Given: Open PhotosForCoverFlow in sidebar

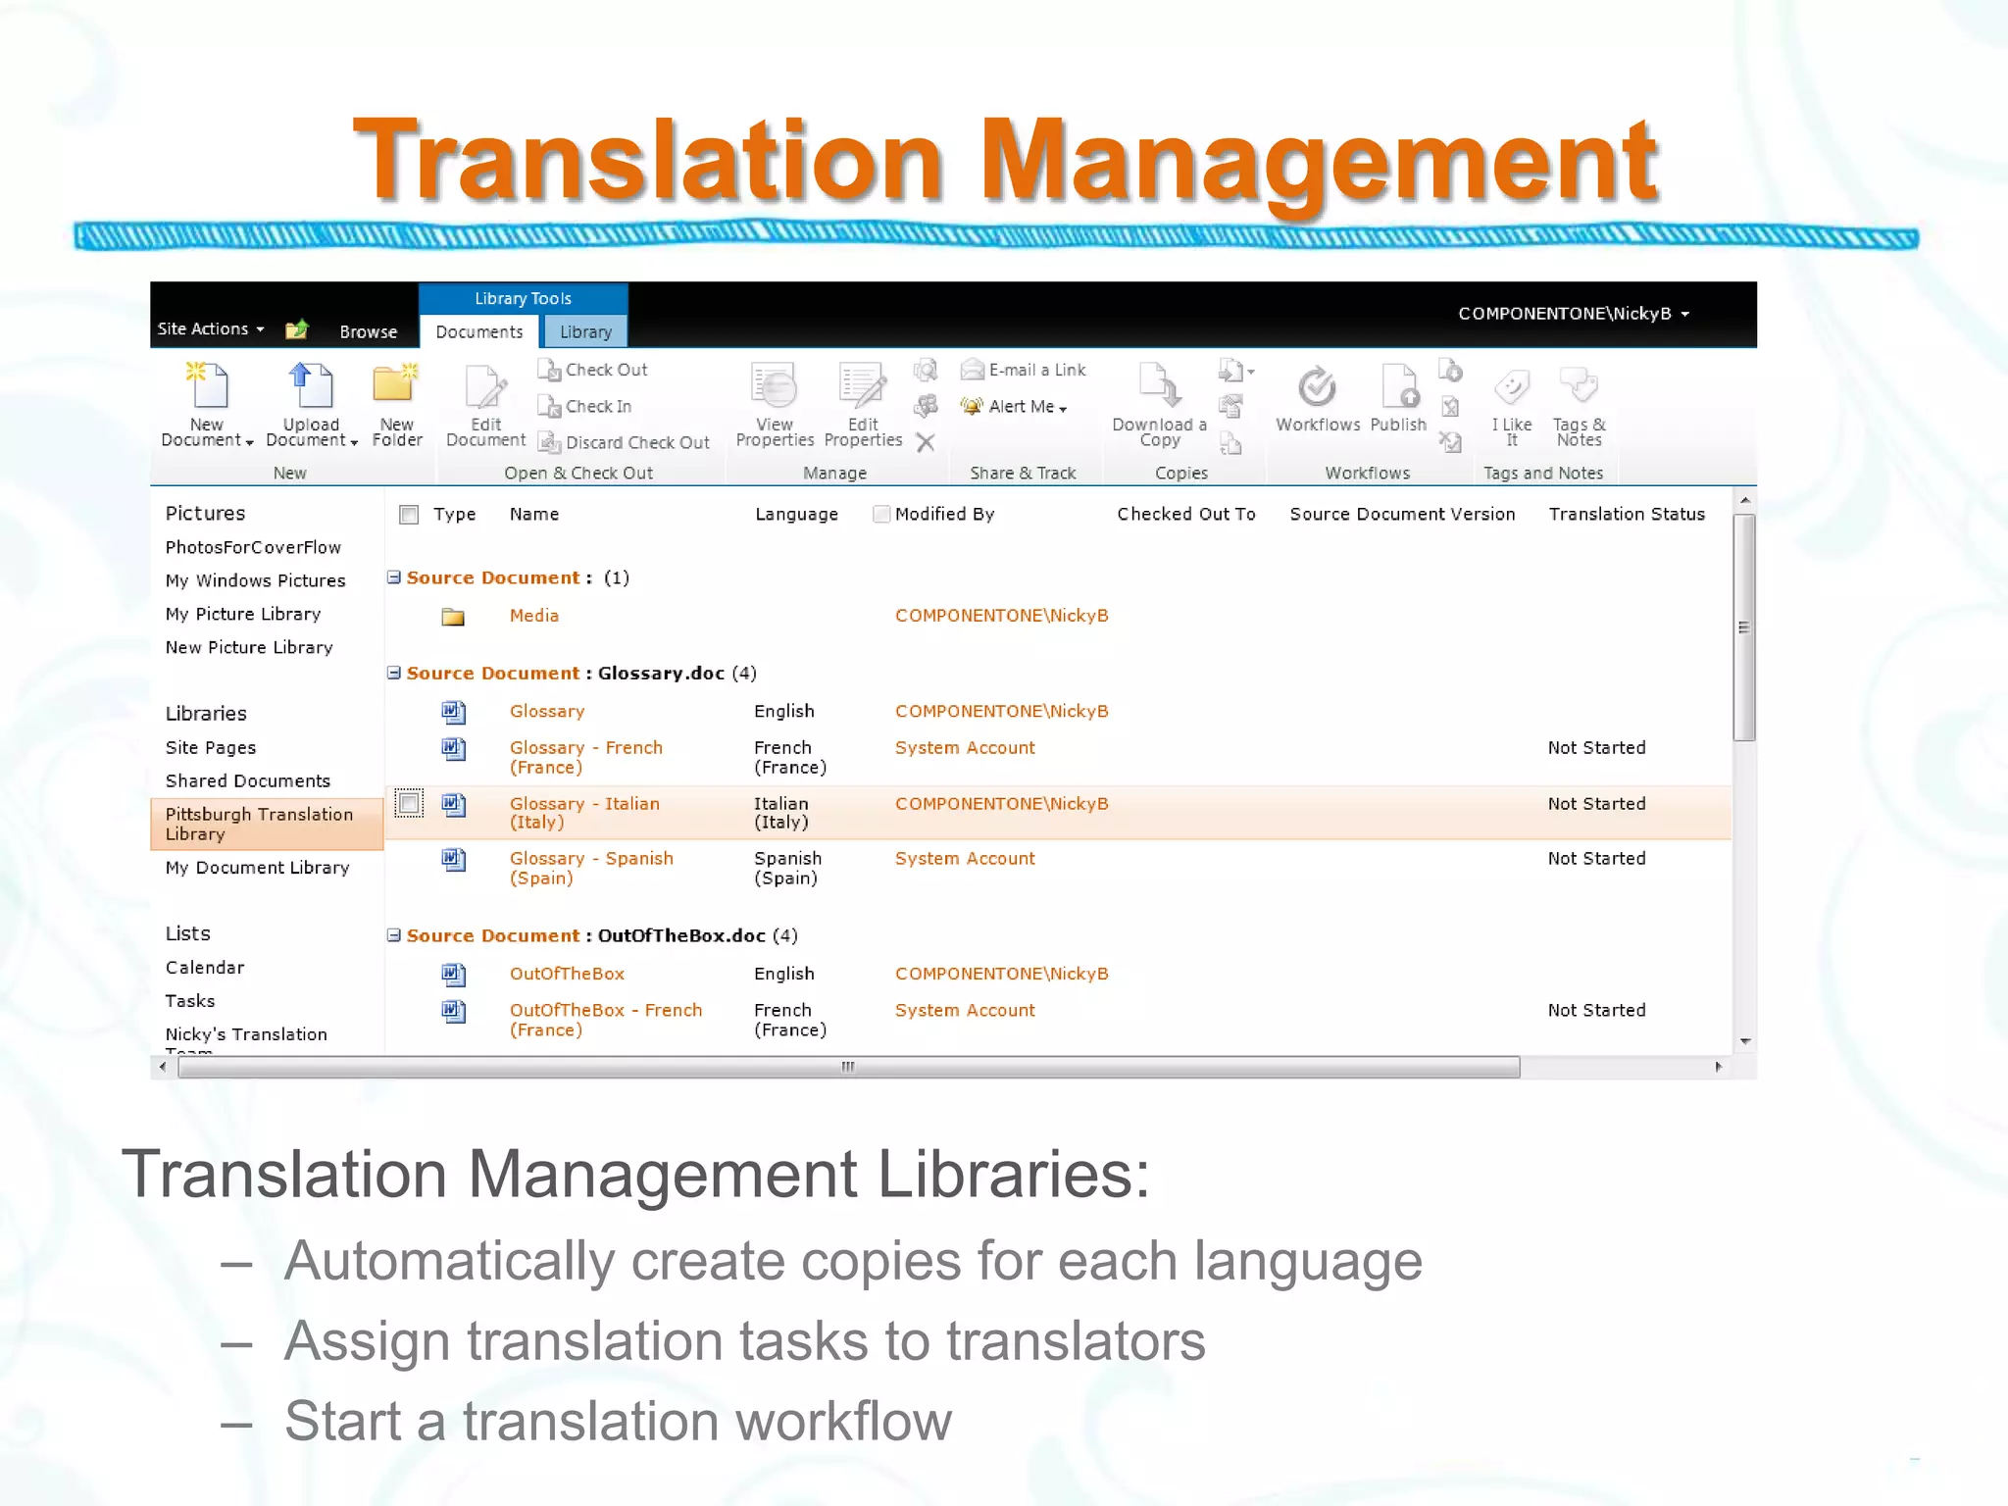Looking at the screenshot, I should pyautogui.click(x=253, y=548).
